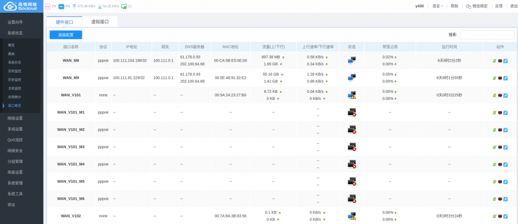Click the Gocloud logo
Screen dimensions: 518x224
pos(22,6)
